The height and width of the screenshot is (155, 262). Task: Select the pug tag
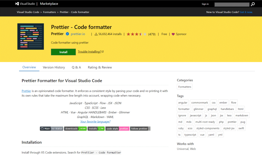click(243, 122)
